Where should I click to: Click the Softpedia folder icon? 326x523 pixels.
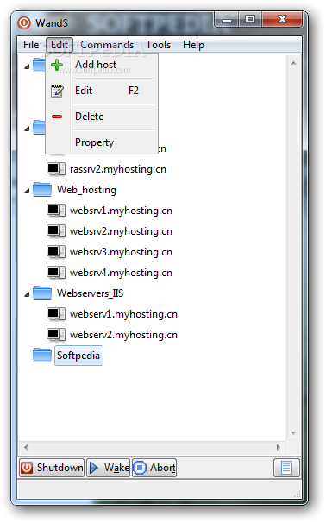[42, 355]
